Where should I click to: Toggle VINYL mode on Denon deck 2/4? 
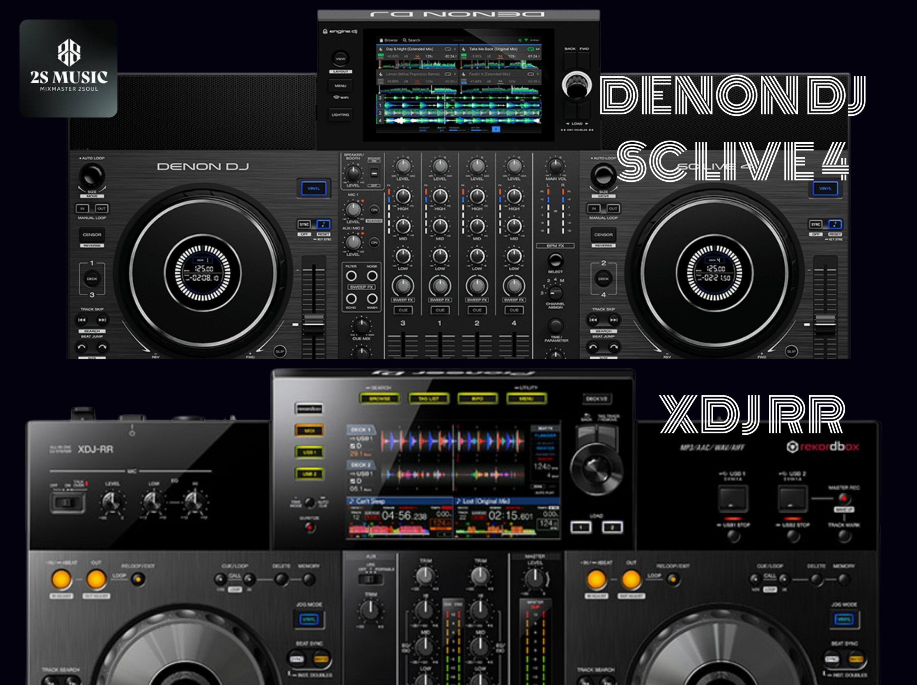pos(825,188)
